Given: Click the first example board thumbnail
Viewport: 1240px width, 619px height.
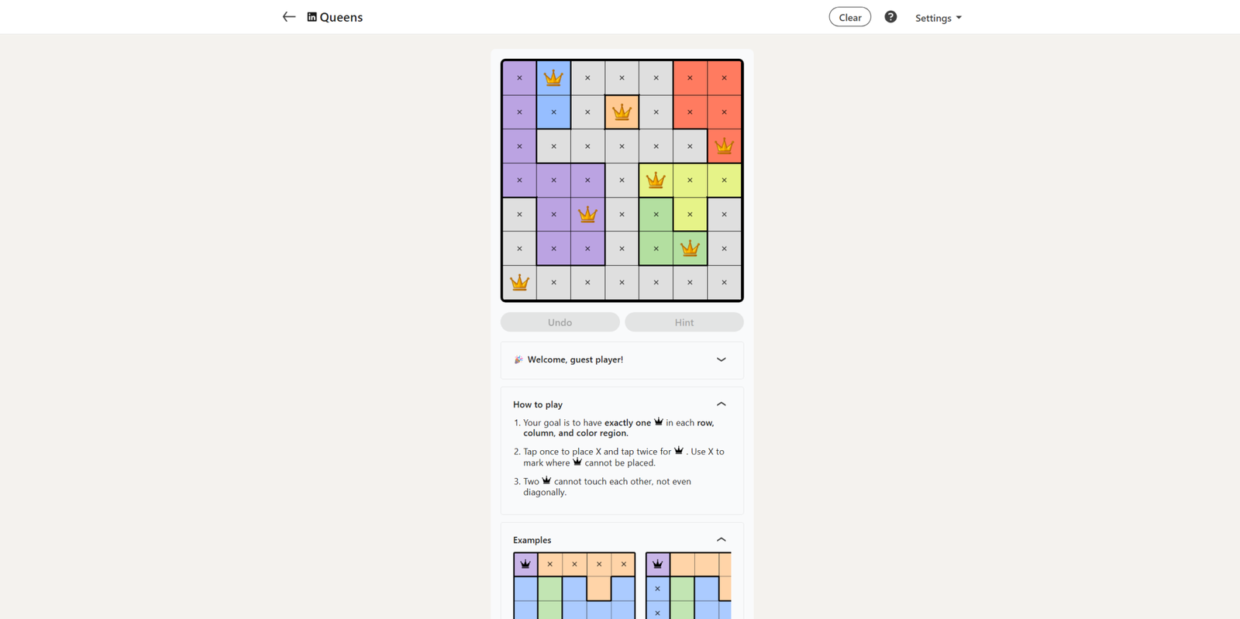Looking at the screenshot, I should 574,586.
